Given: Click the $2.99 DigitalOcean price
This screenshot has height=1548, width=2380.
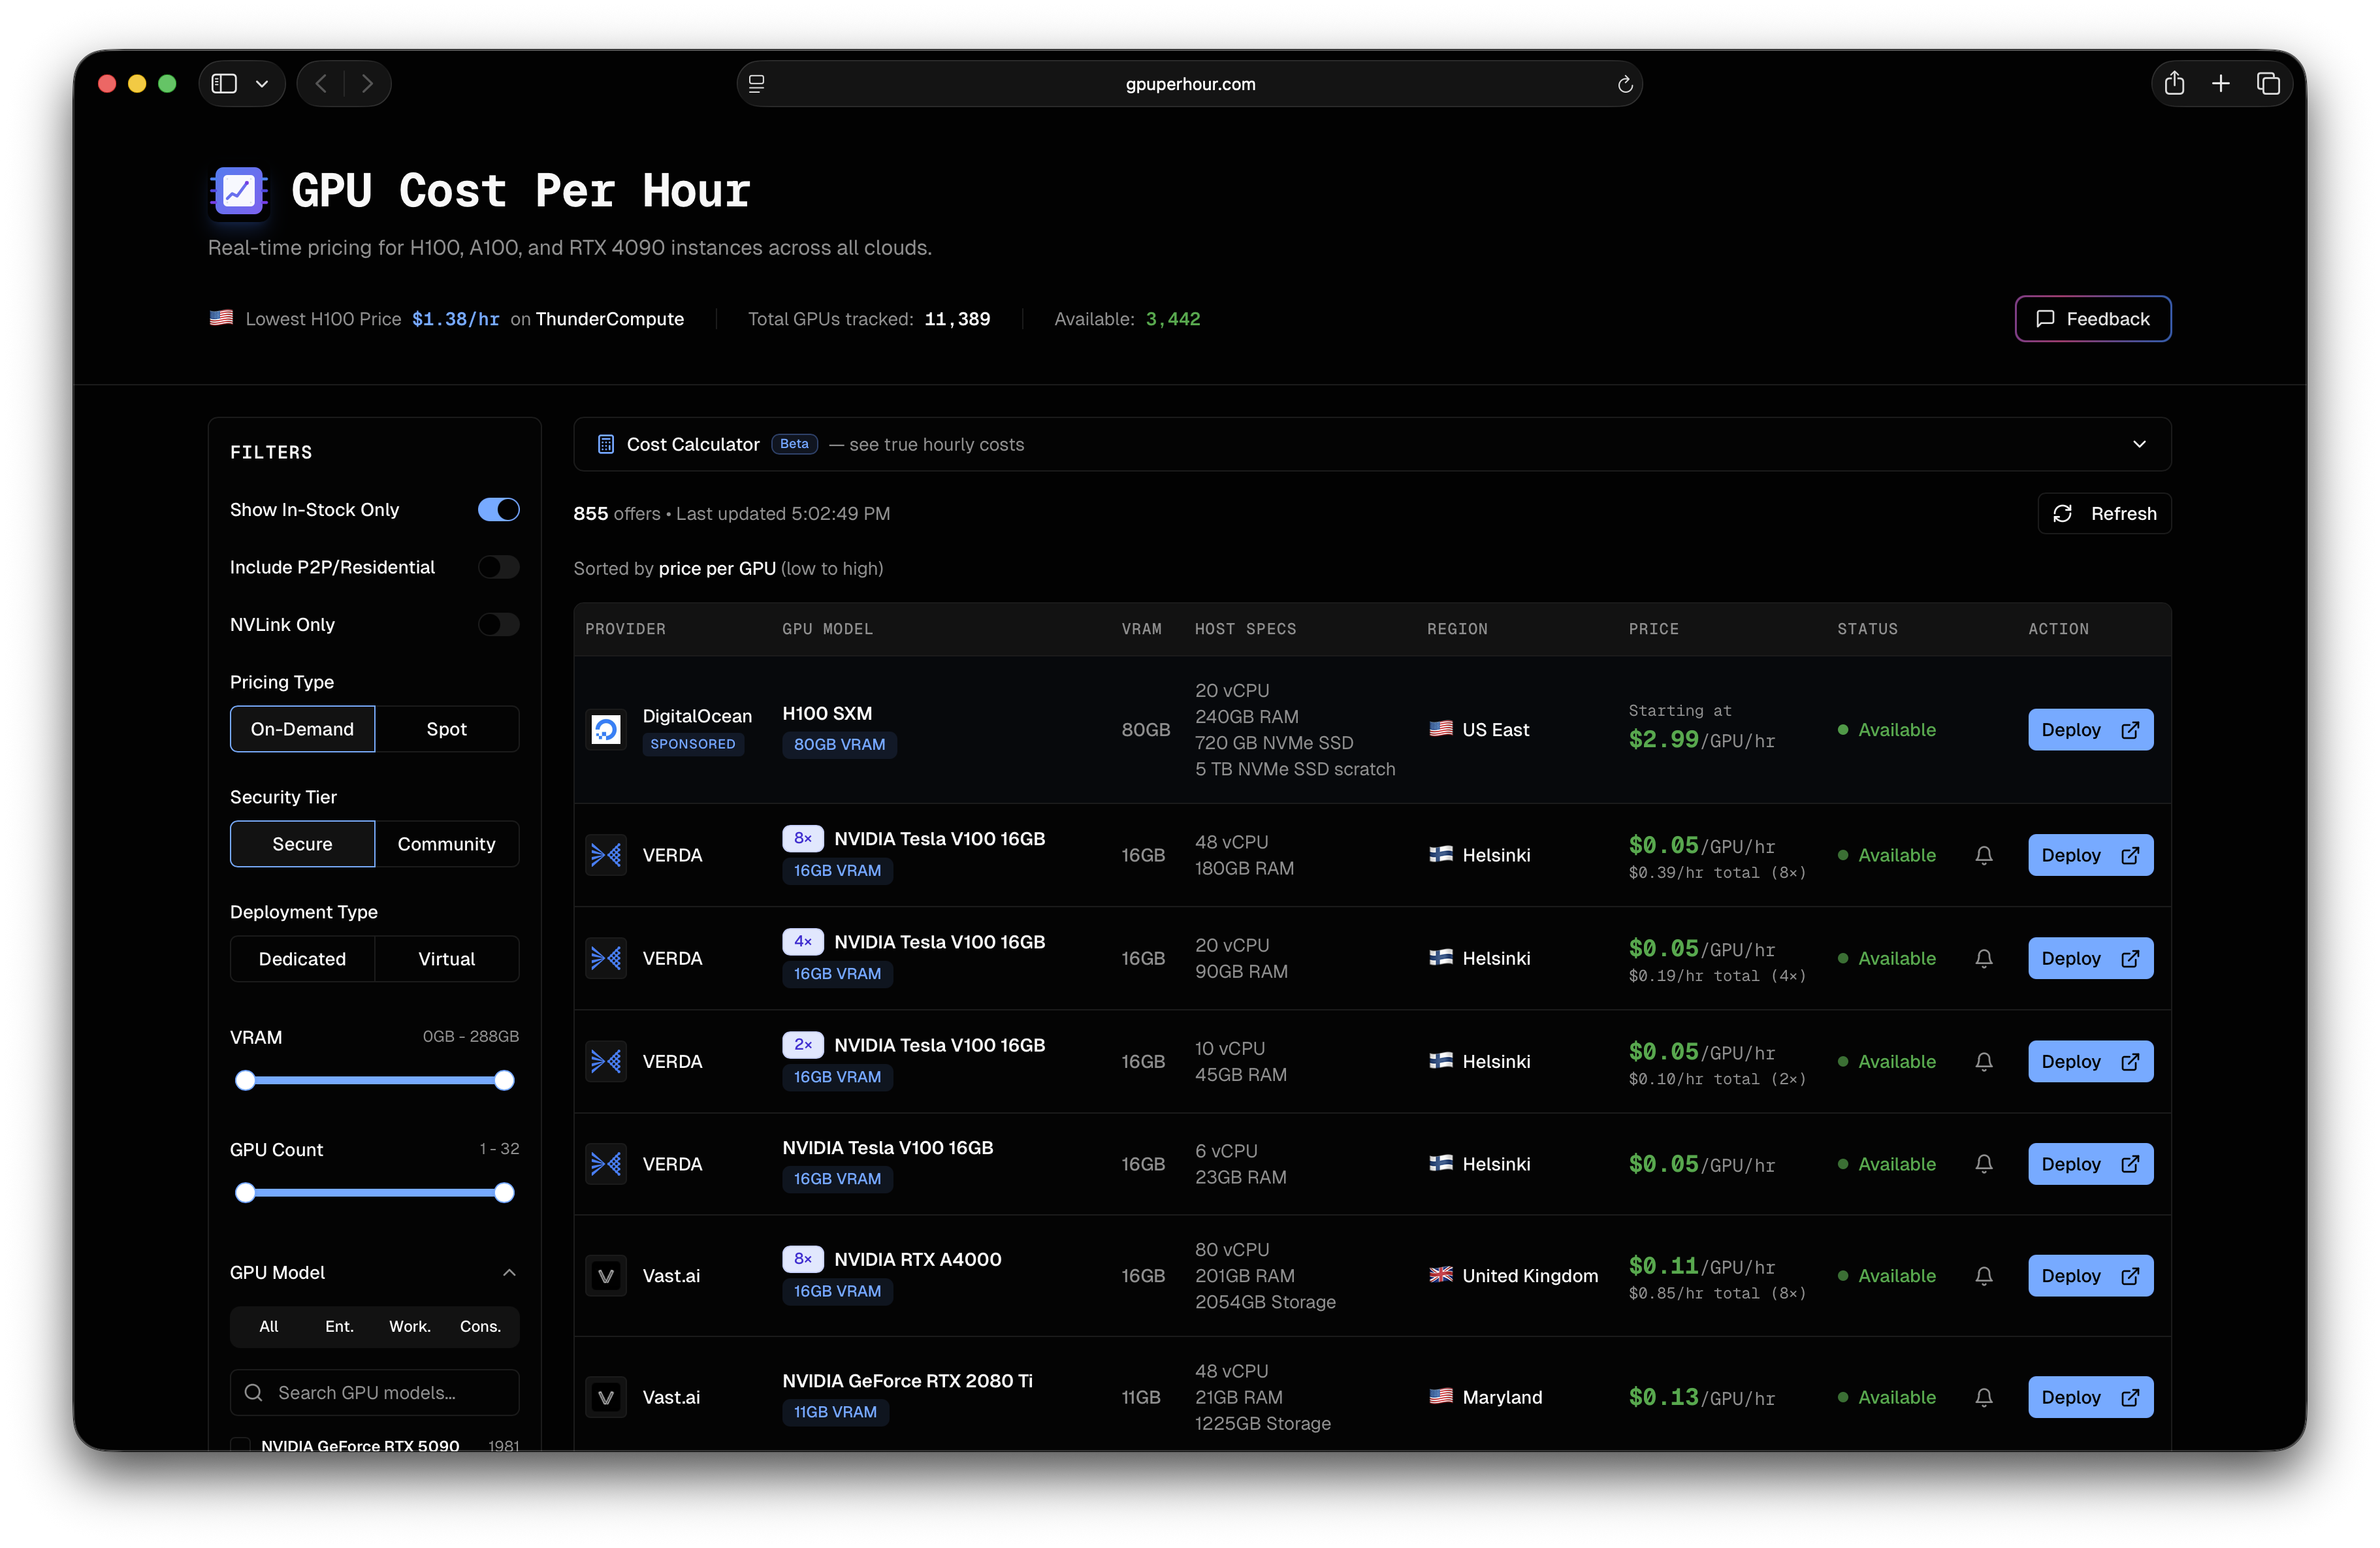Looking at the screenshot, I should click(x=1664, y=740).
